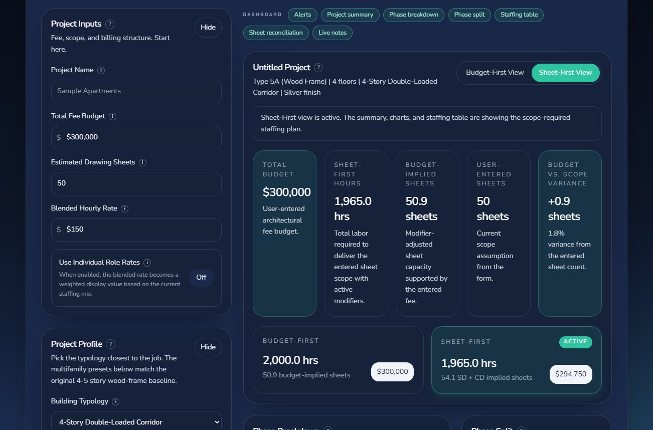Edit the Estimated Drawing Sheets field
Image resolution: width=653 pixels, height=430 pixels.
[x=136, y=183]
